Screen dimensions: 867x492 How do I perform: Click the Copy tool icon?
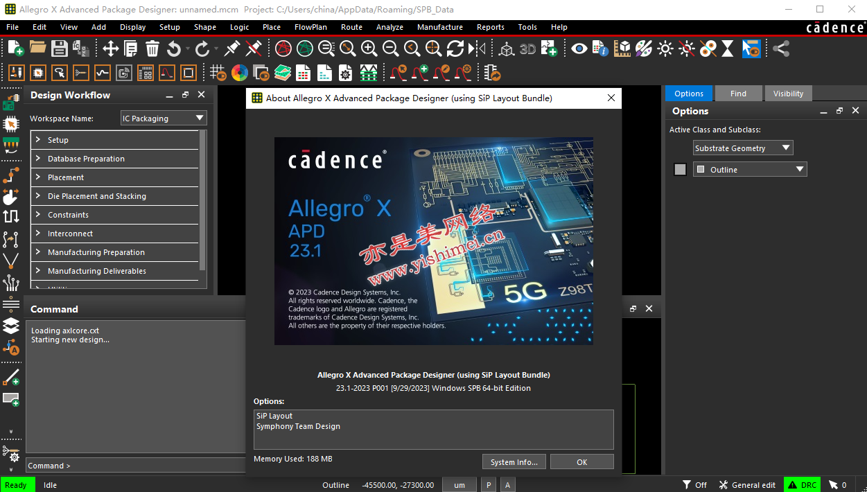click(x=131, y=48)
